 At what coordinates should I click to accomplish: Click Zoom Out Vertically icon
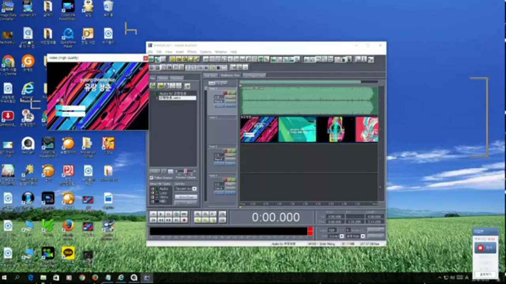(x=222, y=220)
